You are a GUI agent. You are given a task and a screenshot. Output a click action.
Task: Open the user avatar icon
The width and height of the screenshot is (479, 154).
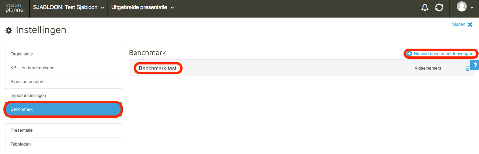462,6
